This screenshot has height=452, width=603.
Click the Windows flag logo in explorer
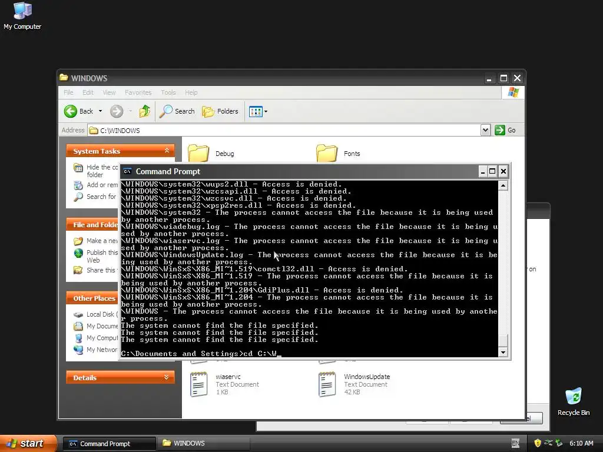pos(513,92)
